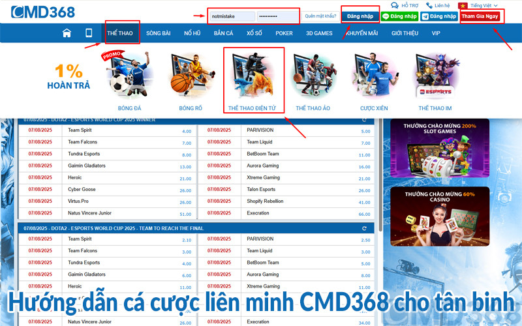The height and width of the screenshot is (326, 522).
Task: Click the username input field
Action: pos(232,16)
